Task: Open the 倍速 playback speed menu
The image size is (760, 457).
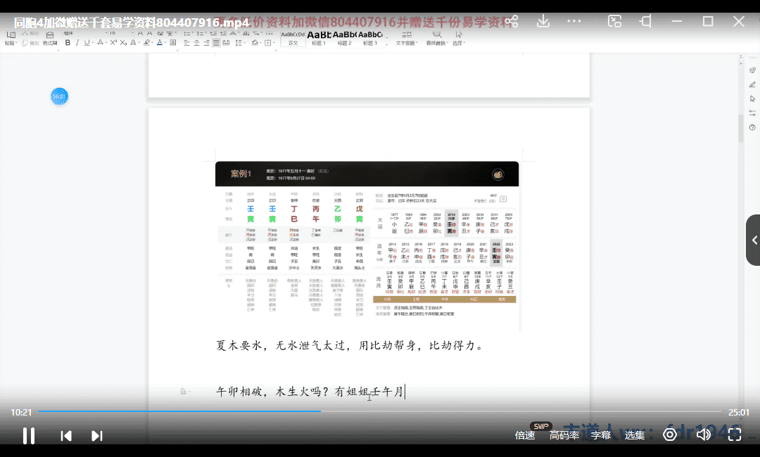Action: coord(525,435)
